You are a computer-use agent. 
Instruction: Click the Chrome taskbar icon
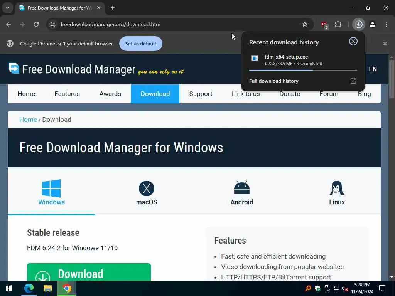[67, 288]
